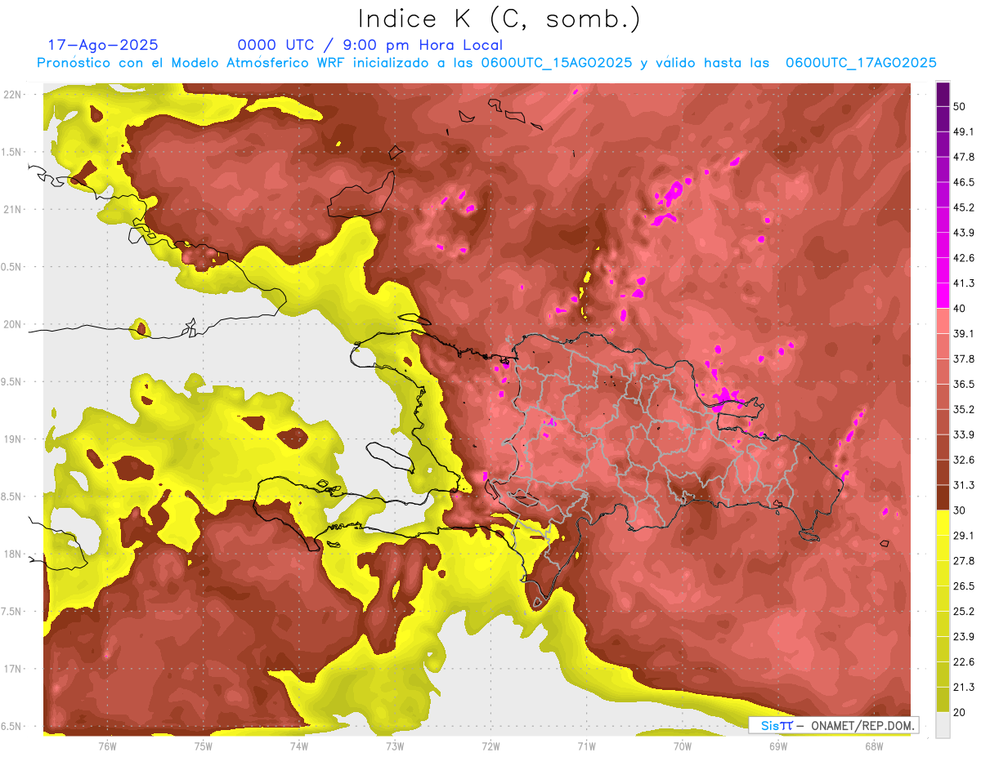This screenshot has height=757, width=981.
Task: Click the dark purple legend swatch above 50
Action: click(943, 92)
